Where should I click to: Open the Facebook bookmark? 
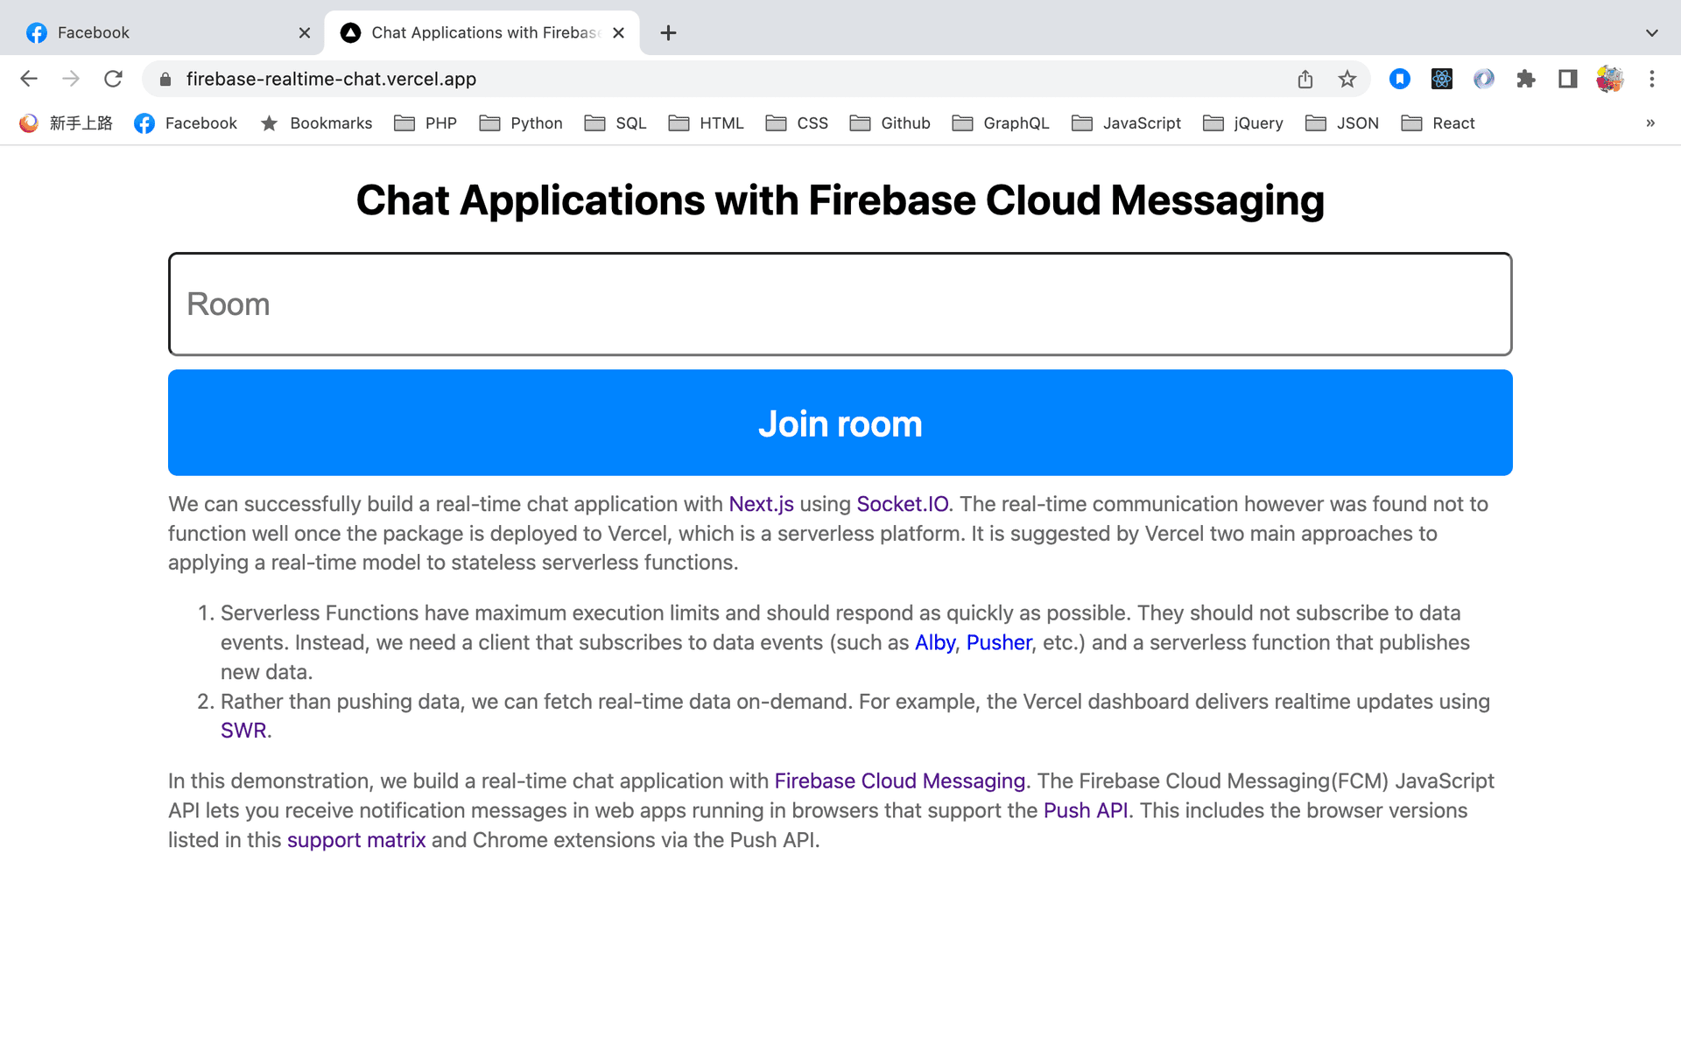tap(186, 123)
